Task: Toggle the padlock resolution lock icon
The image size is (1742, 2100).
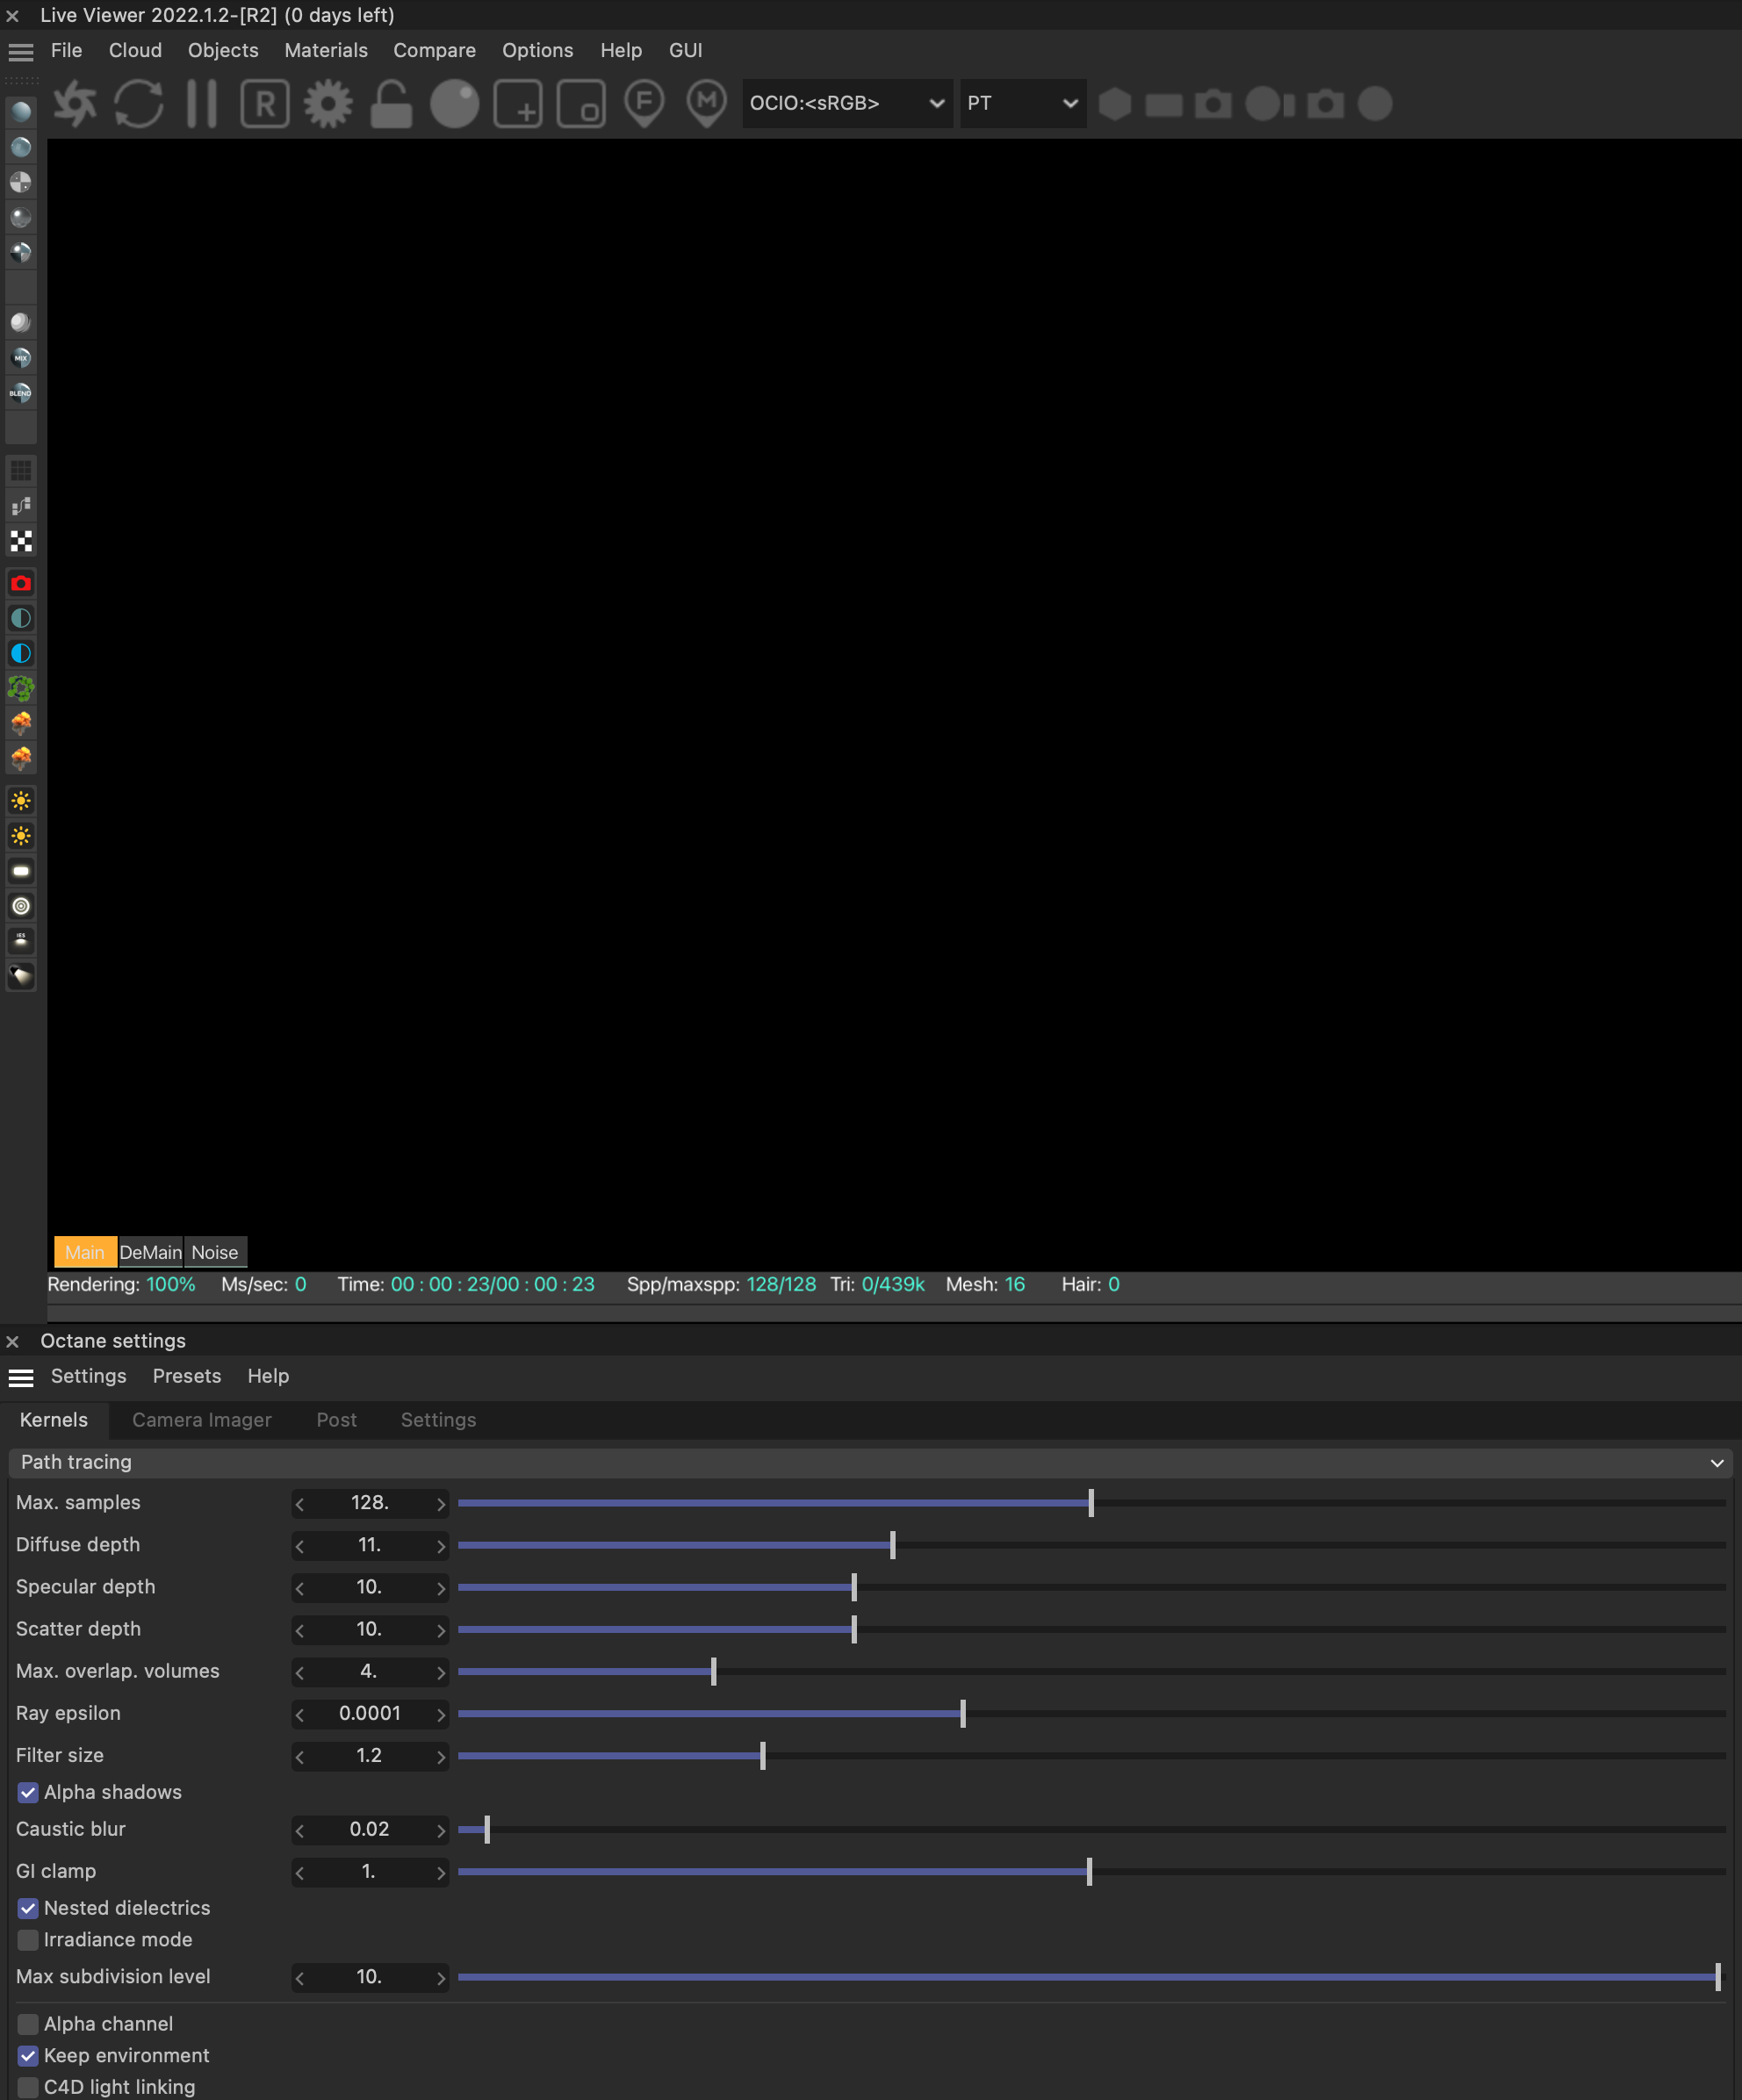Action: pyautogui.click(x=391, y=103)
